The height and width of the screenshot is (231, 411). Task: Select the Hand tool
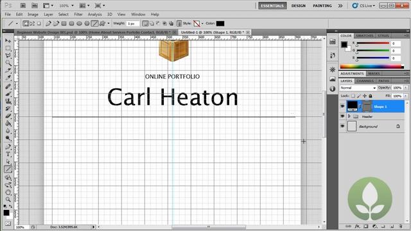pyautogui.click(x=8, y=193)
